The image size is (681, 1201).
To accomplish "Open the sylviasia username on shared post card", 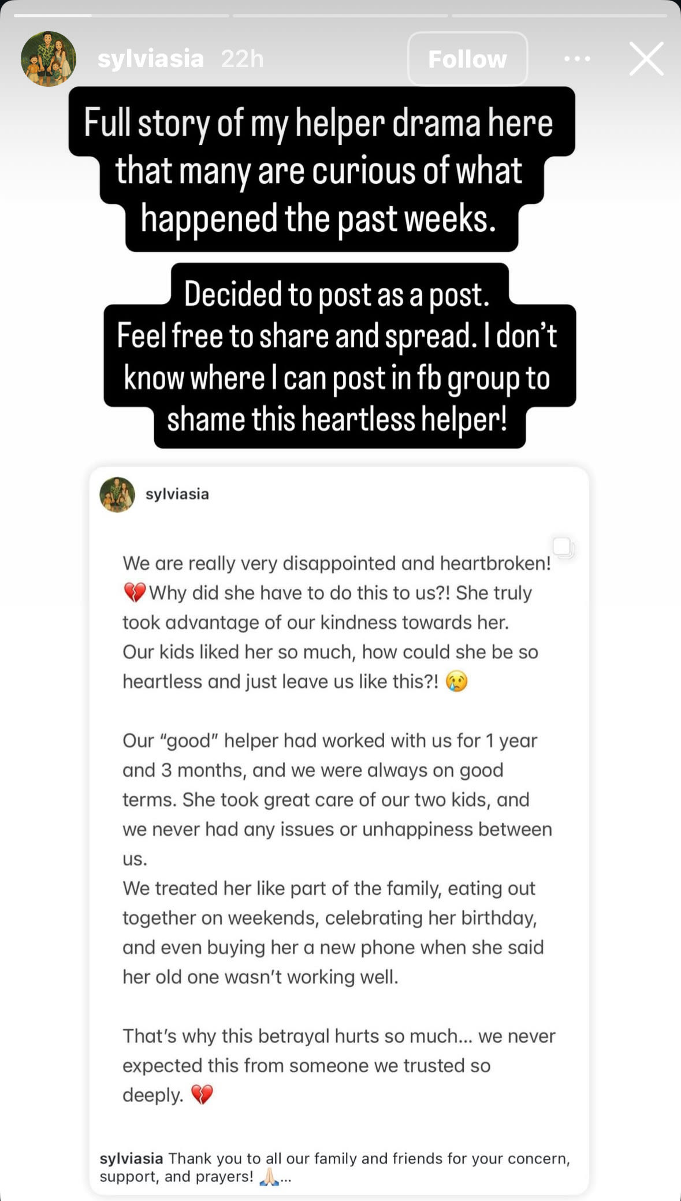I will [177, 494].
